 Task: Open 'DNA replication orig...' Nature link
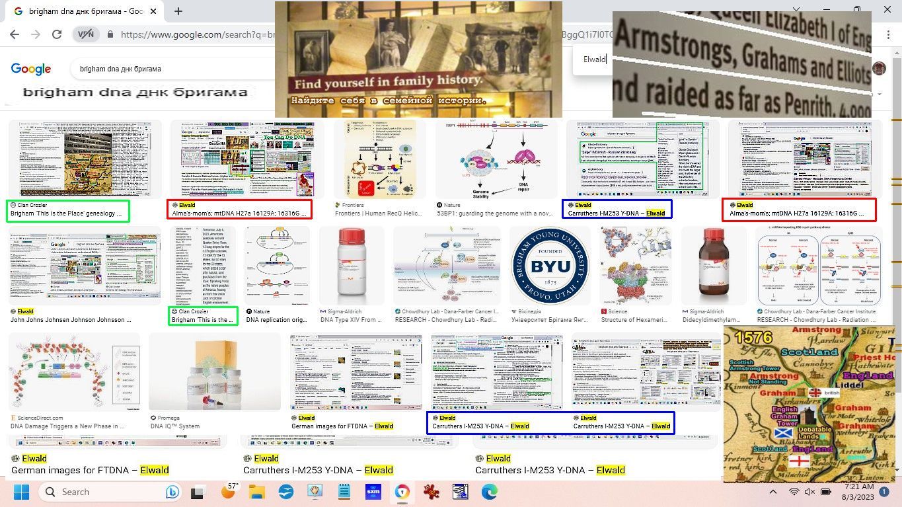click(277, 320)
